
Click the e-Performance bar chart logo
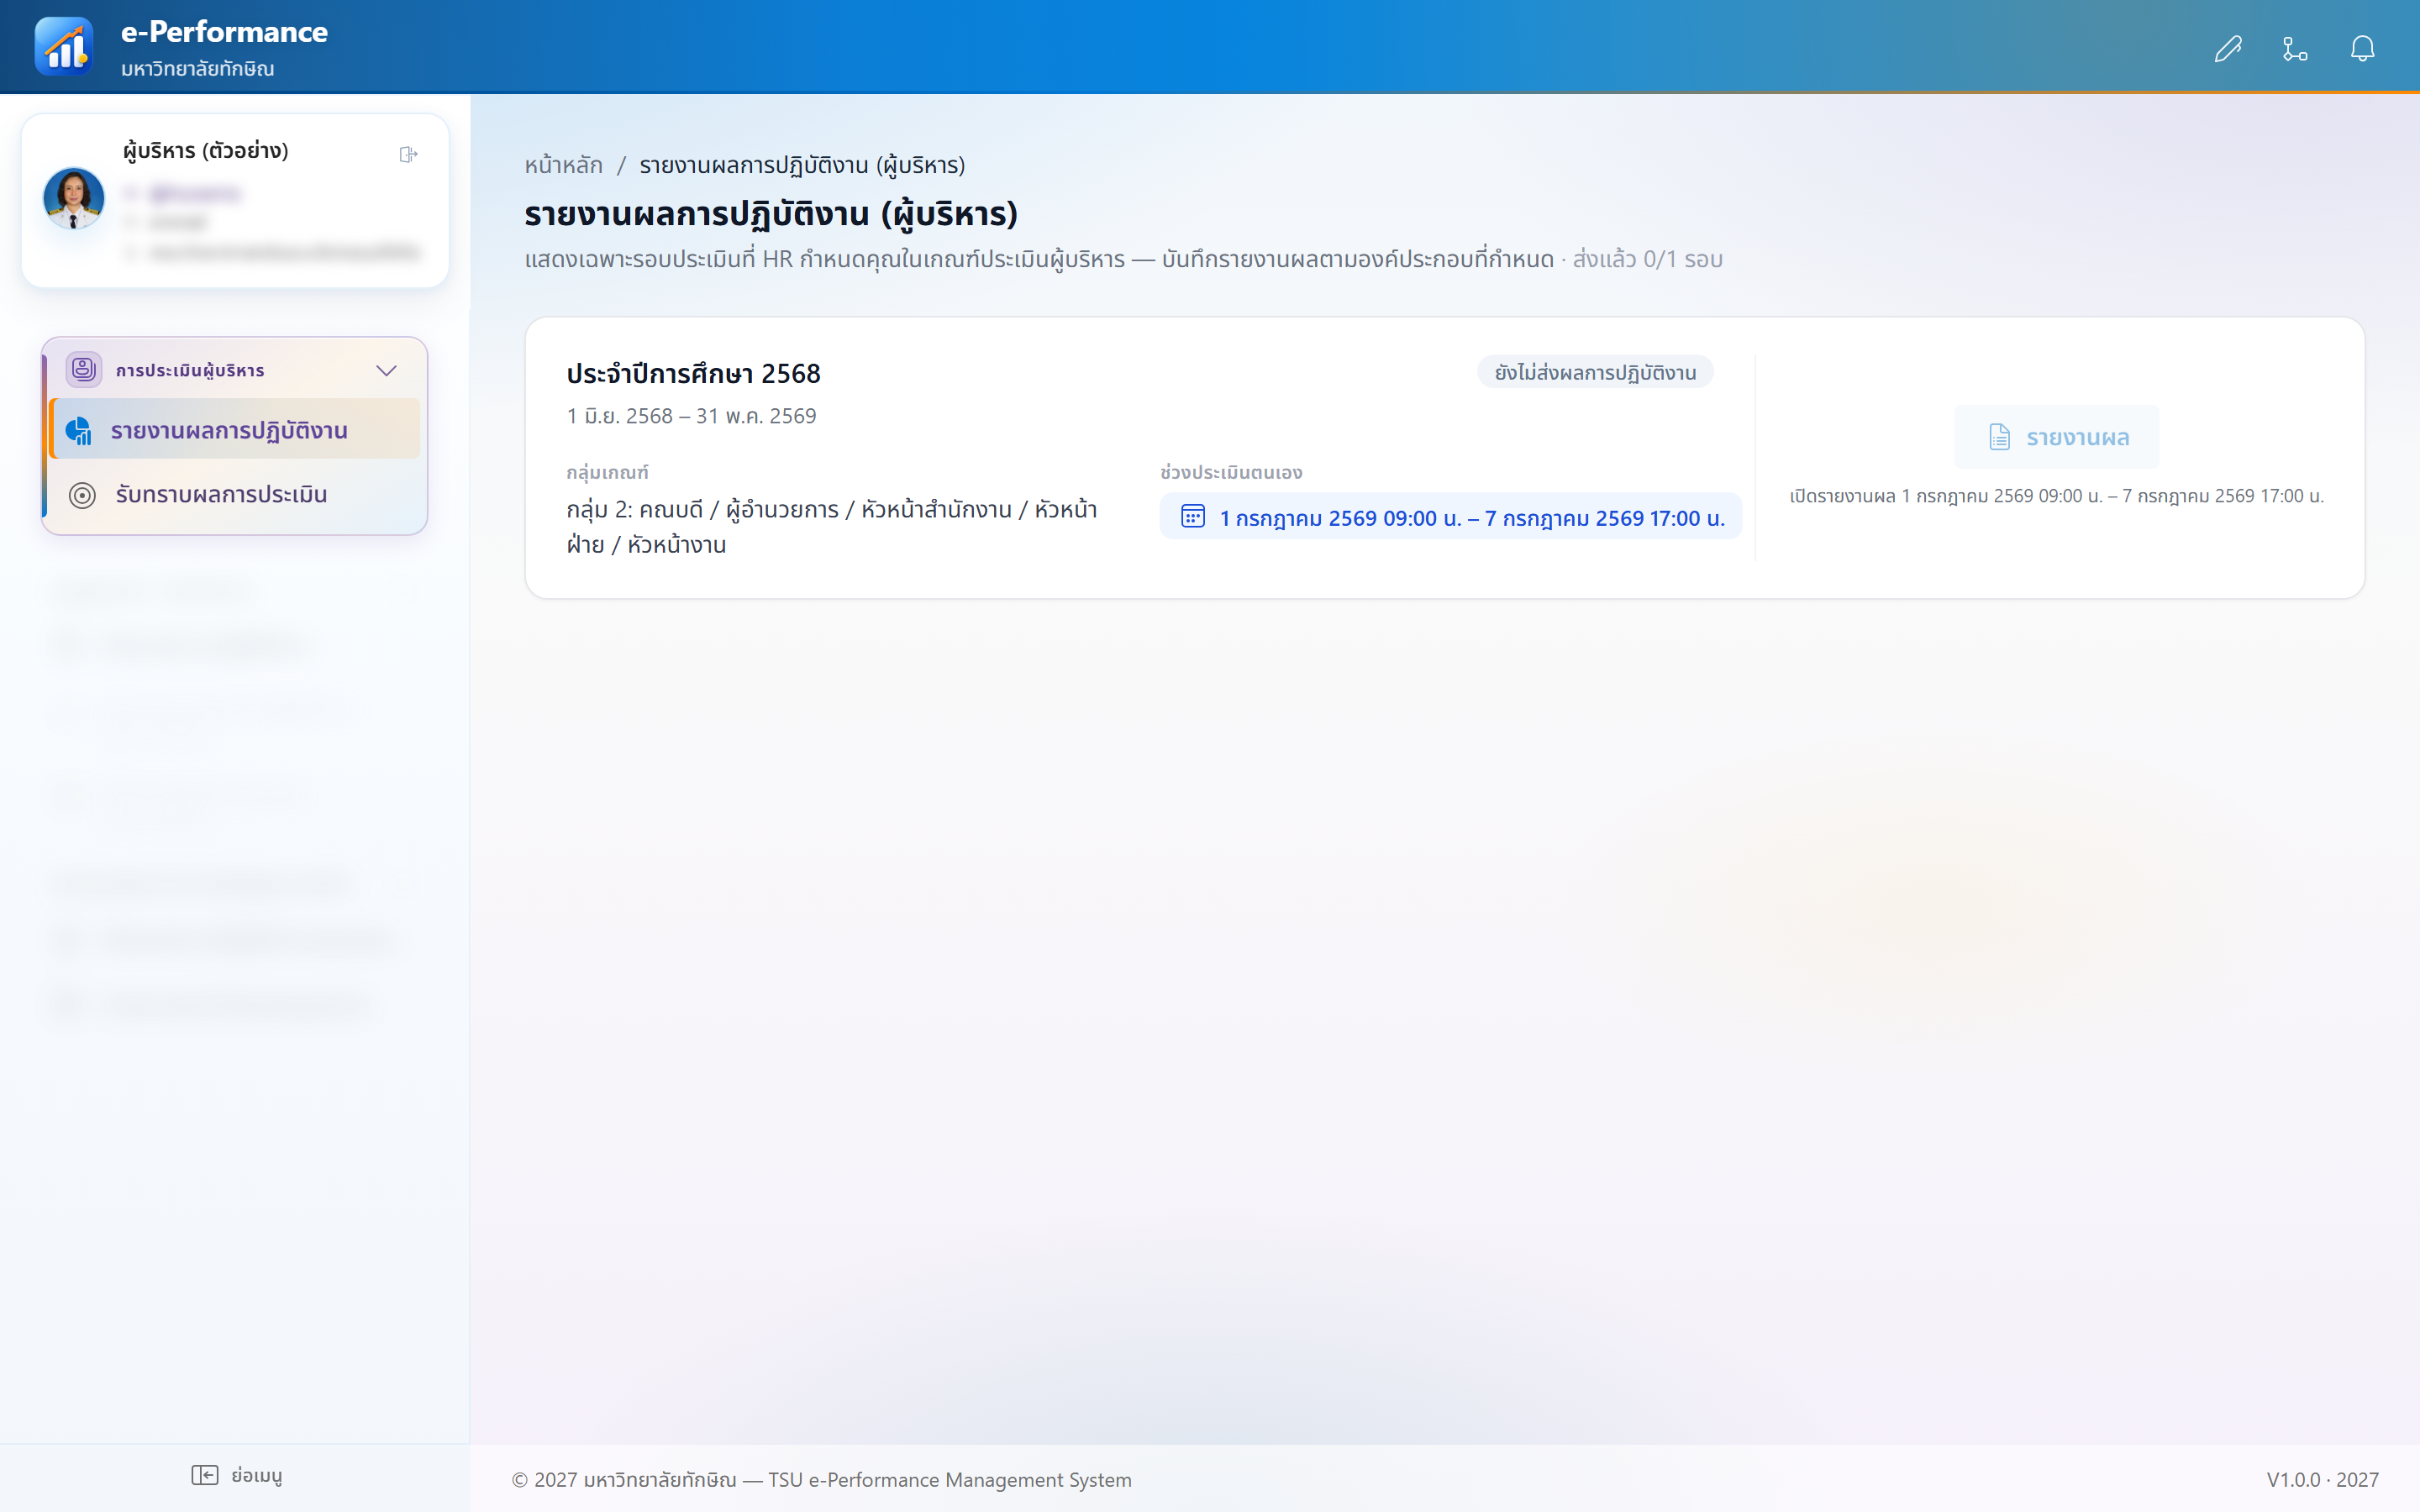(x=64, y=46)
